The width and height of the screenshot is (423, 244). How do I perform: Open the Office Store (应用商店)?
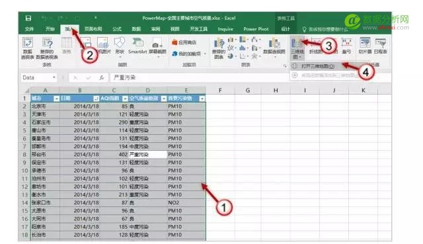[184, 42]
